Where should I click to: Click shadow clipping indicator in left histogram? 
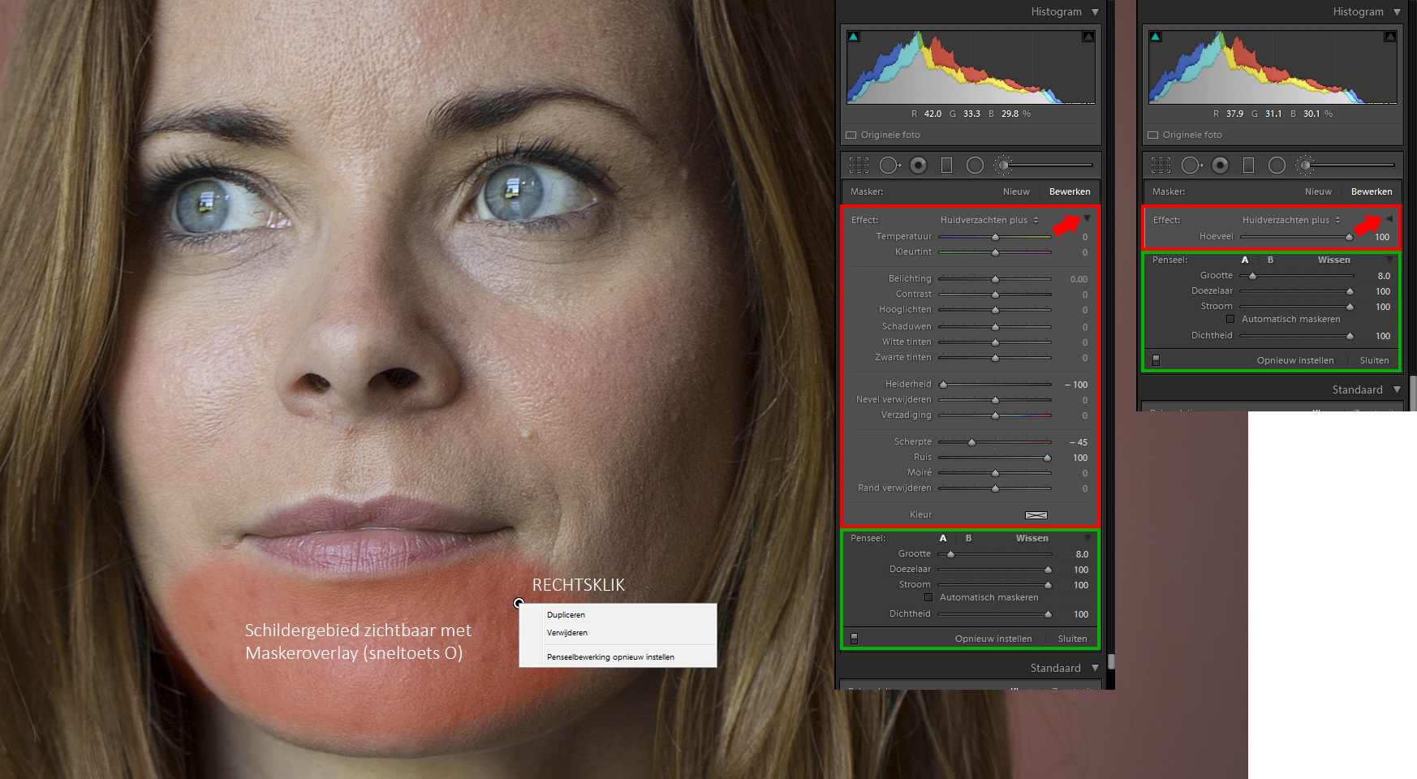pos(853,37)
